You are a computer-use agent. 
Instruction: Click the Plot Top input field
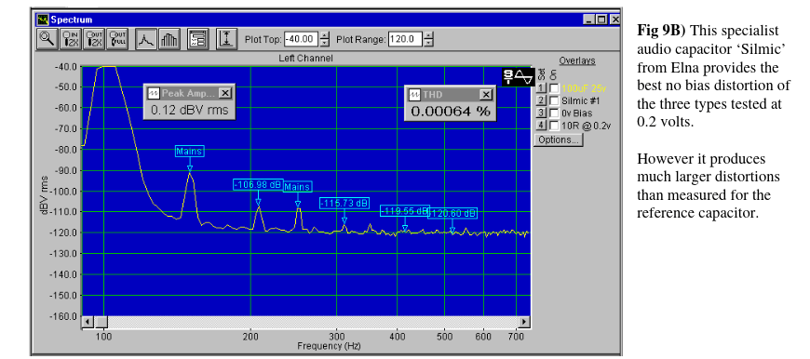(x=301, y=39)
